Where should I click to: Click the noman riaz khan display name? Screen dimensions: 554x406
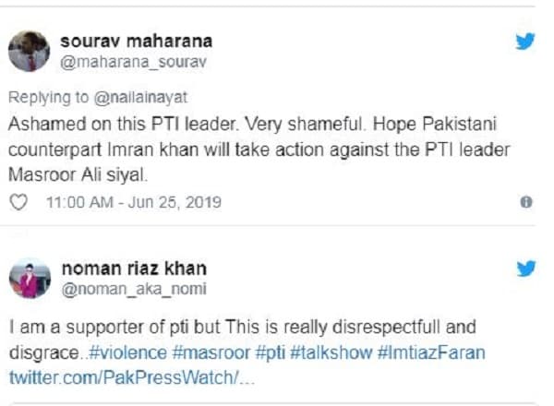133,269
